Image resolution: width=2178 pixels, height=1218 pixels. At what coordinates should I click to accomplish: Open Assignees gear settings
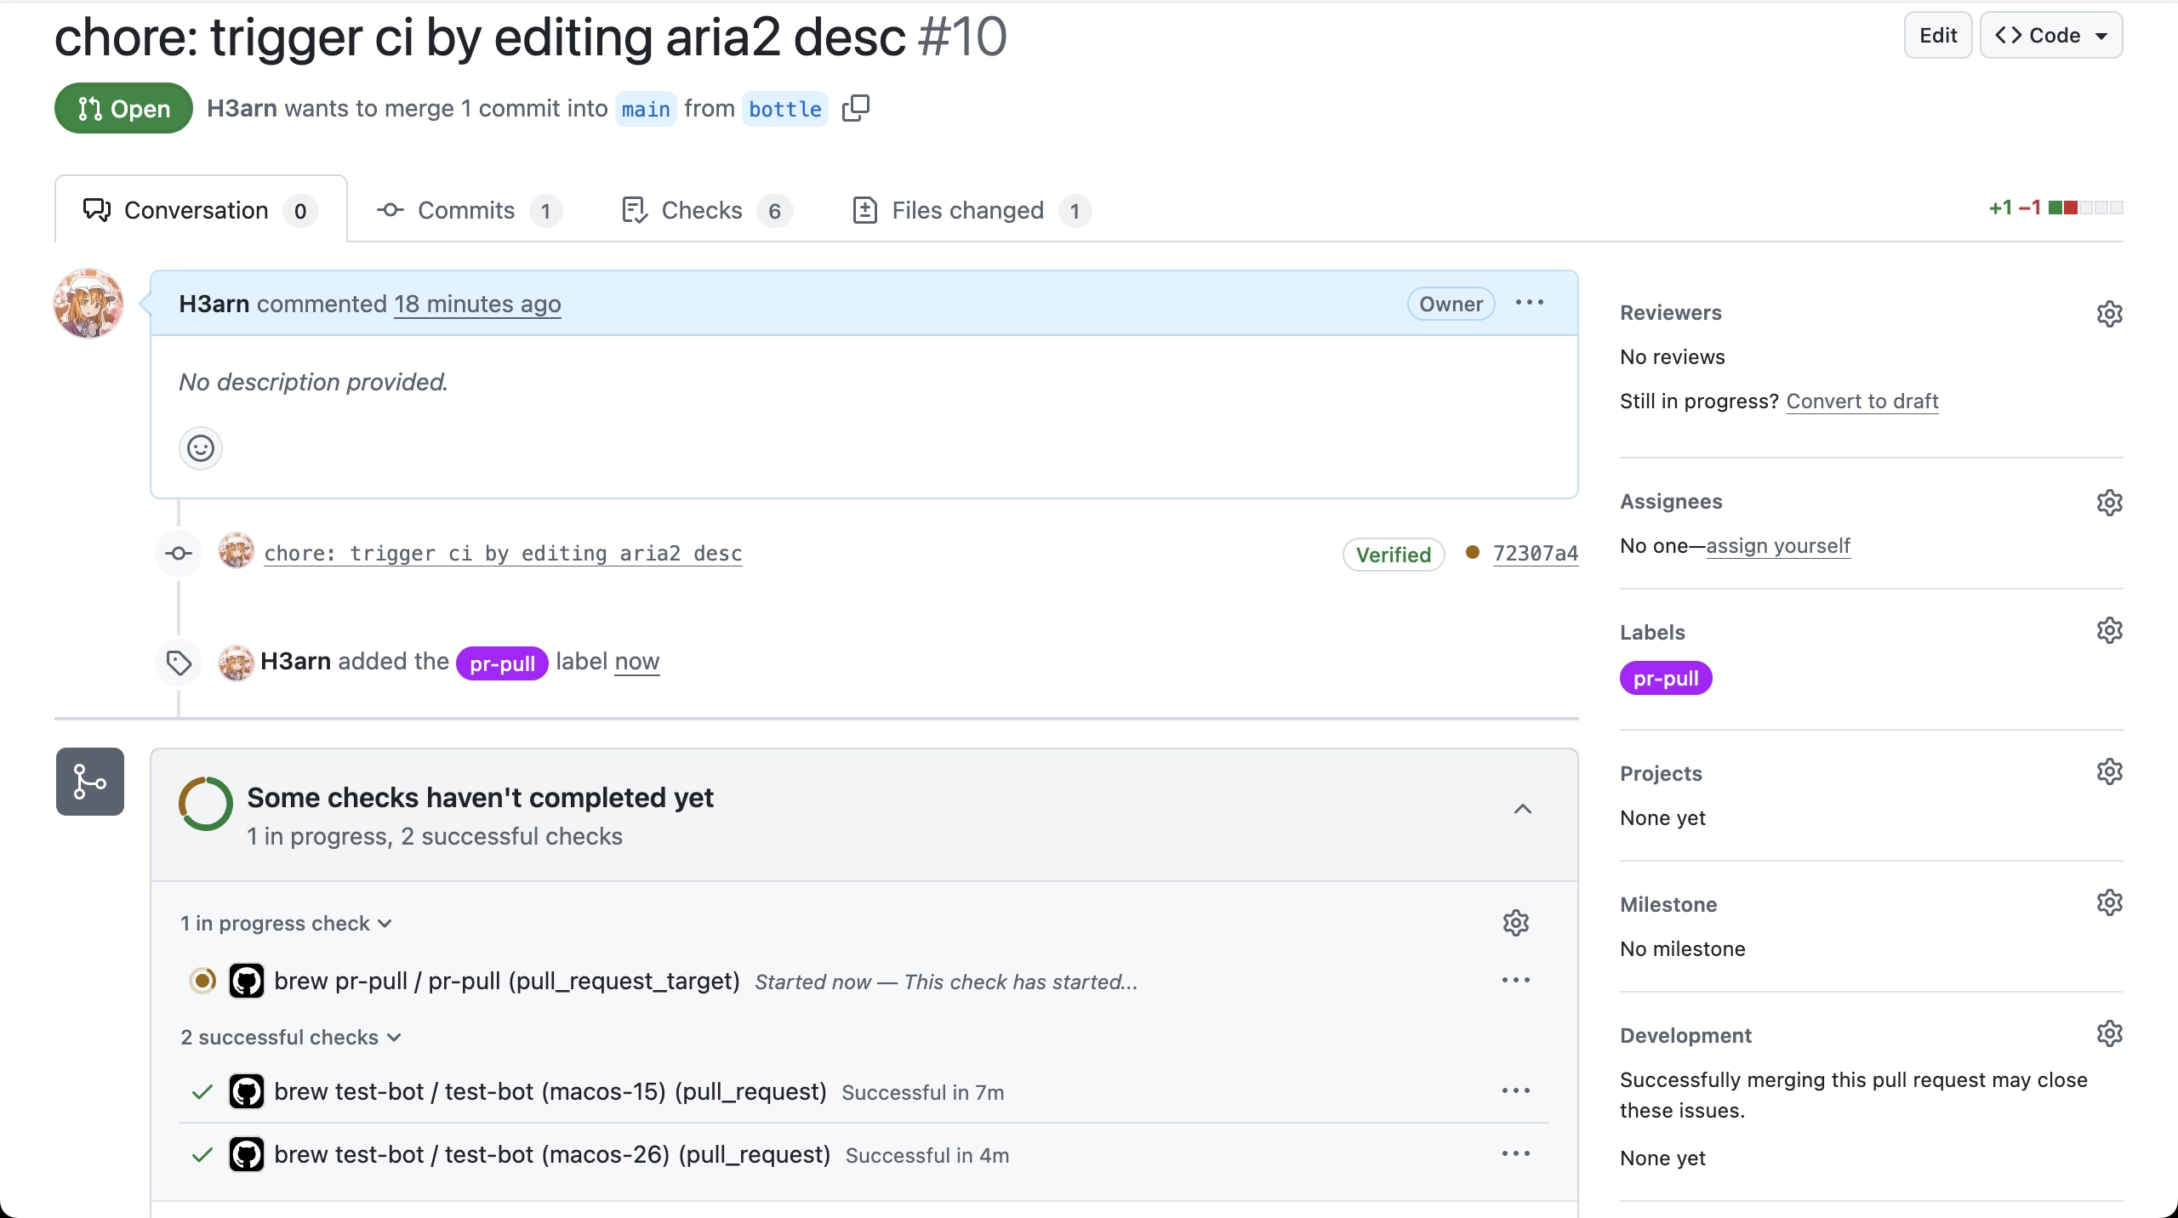click(x=2109, y=503)
